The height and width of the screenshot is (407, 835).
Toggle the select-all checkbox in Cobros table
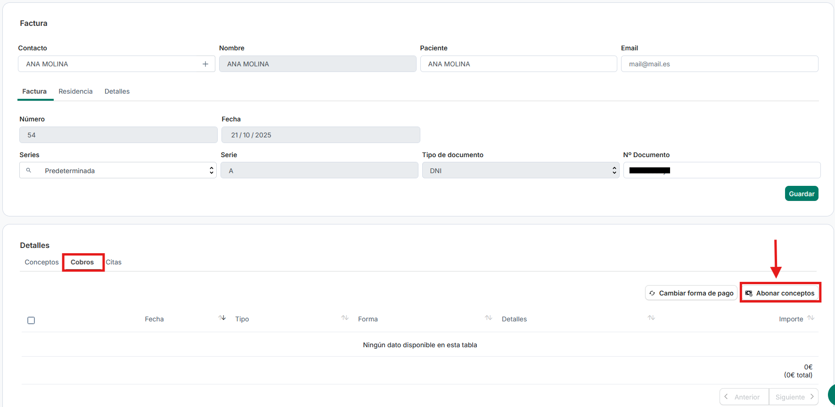pos(31,320)
